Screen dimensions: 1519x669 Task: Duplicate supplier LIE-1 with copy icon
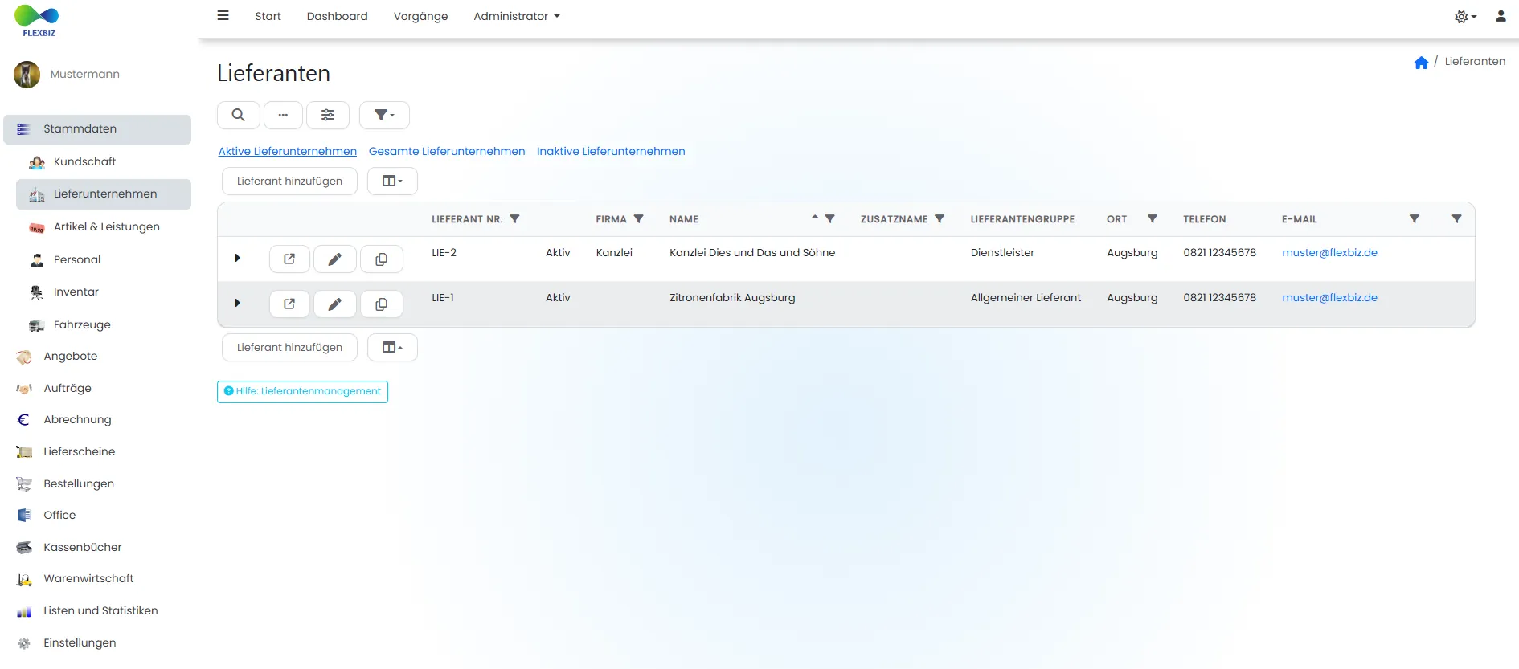tap(381, 304)
